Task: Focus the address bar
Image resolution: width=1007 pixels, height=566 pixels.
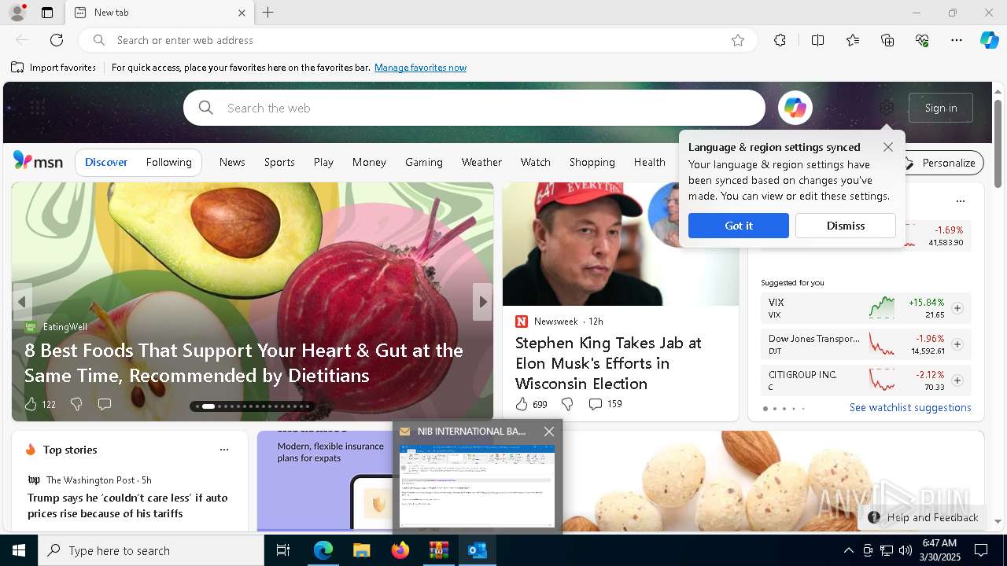Action: [x=417, y=40]
